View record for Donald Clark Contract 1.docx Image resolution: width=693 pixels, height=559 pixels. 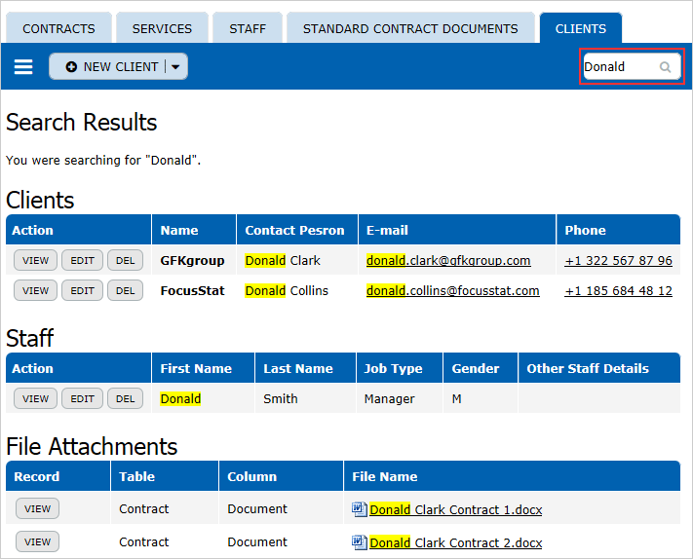(x=38, y=508)
